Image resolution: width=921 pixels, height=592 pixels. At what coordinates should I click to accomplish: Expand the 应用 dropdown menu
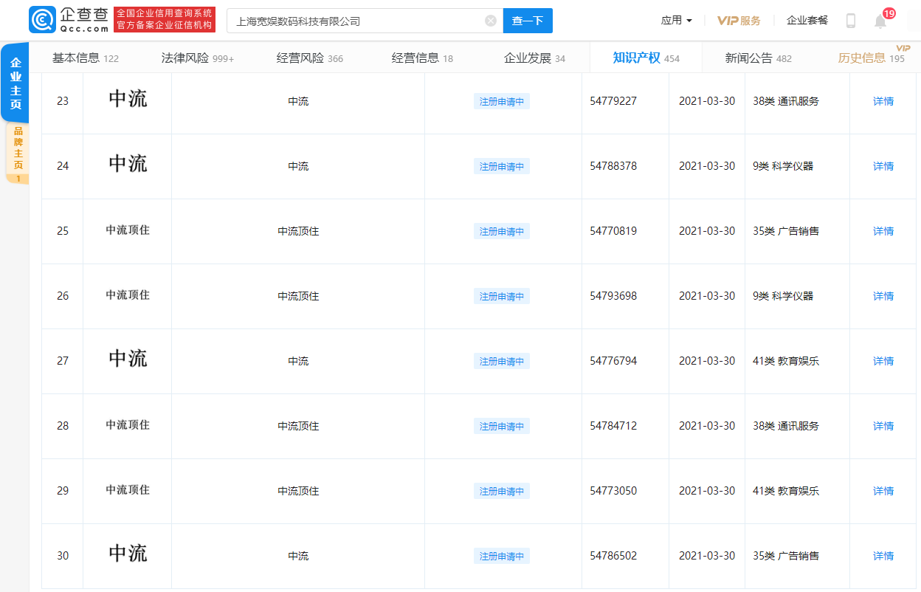pyautogui.click(x=675, y=21)
